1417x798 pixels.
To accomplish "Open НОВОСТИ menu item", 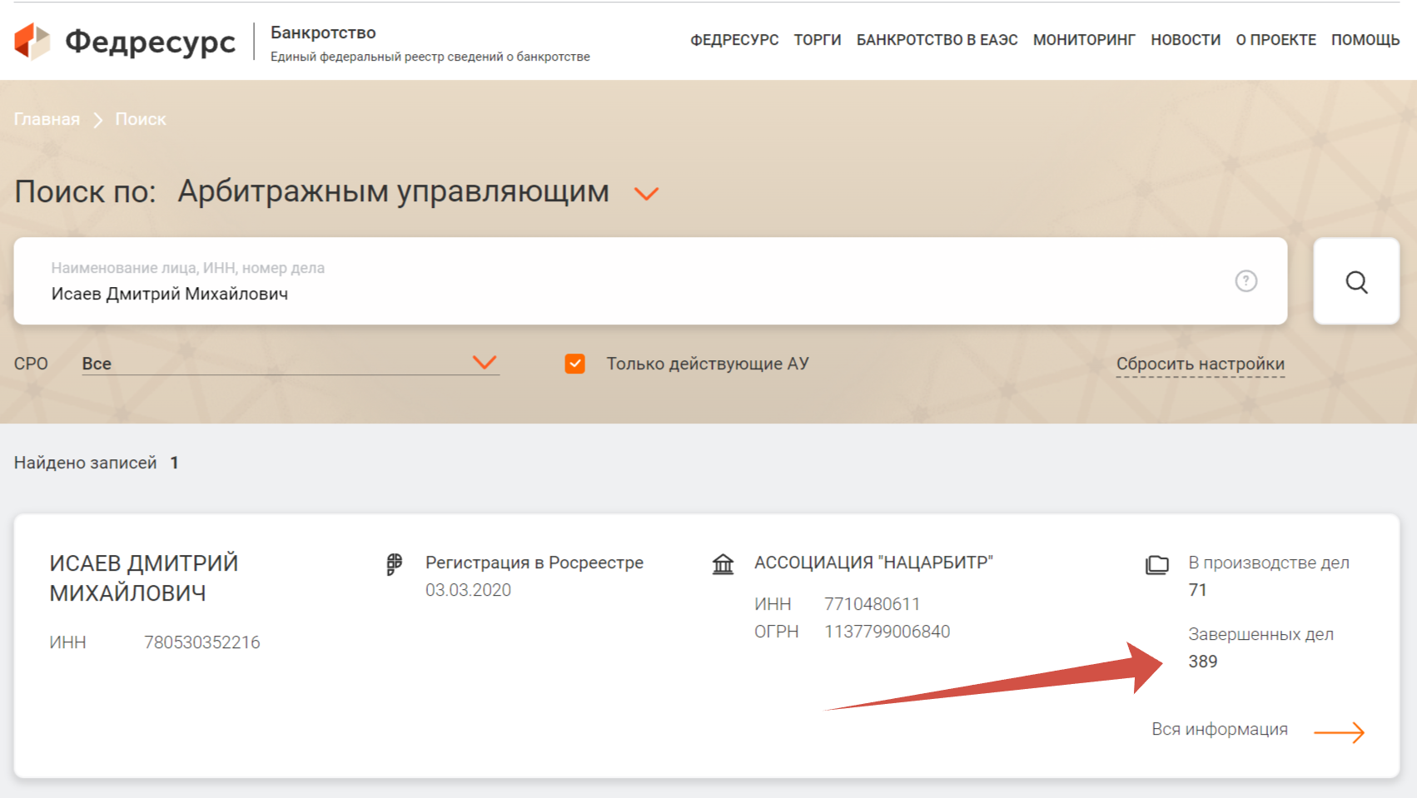I will point(1186,40).
